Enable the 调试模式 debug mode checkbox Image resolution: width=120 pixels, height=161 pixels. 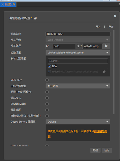[x=47, y=98]
